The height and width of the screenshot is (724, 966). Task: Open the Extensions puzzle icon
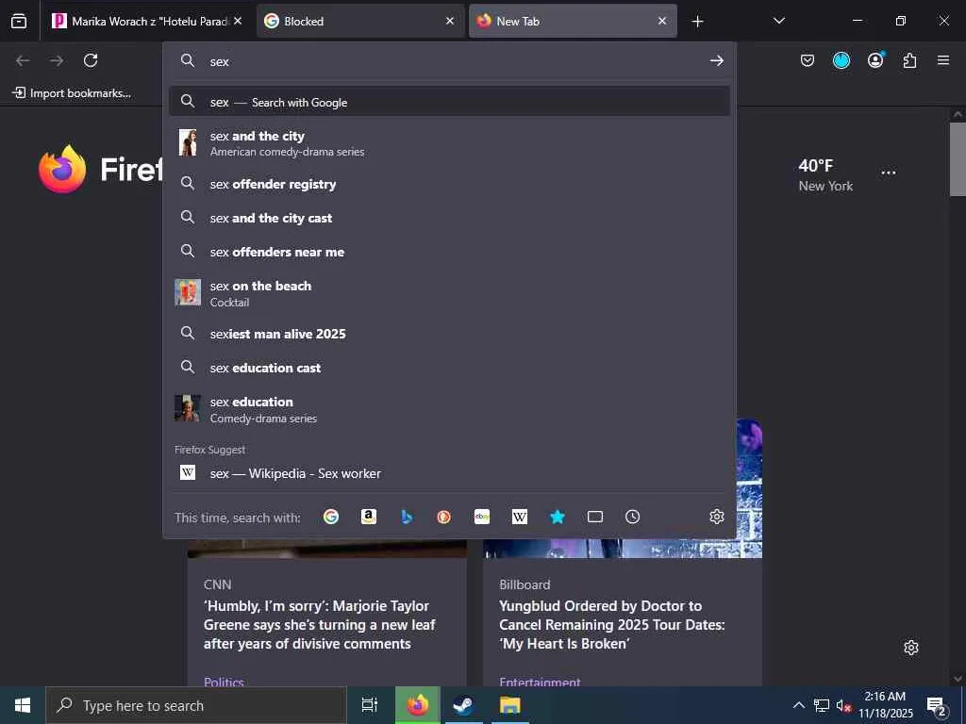point(909,60)
